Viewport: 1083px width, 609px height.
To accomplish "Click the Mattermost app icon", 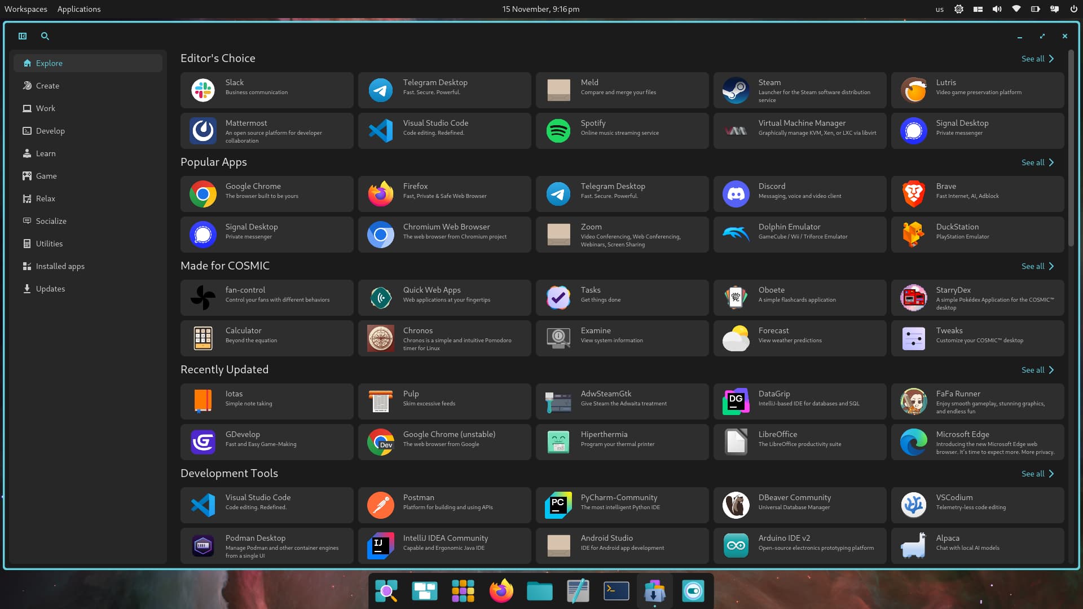I will (x=203, y=131).
